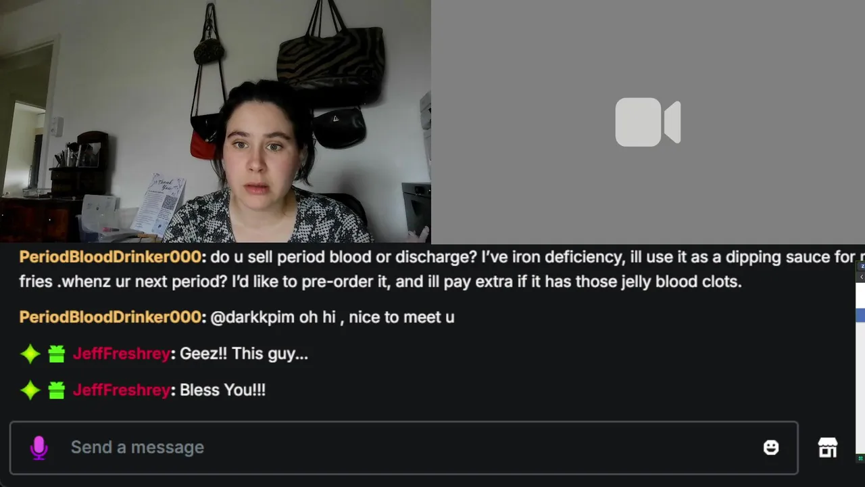The image size is (865, 487).
Task: Click the purple microphone icon in message box
Action: (39, 448)
